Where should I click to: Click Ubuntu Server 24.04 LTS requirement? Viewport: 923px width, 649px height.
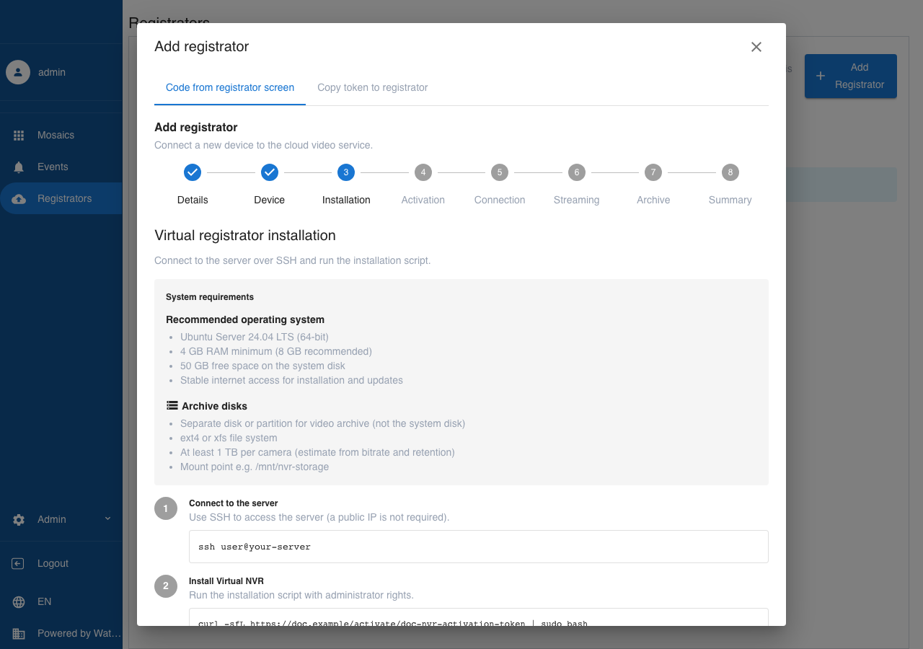coord(255,337)
